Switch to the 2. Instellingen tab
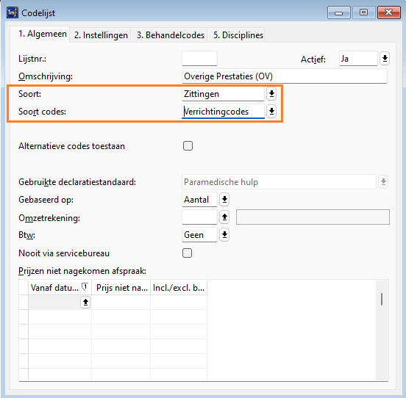Viewport: 406px width, 398px height. (101, 35)
